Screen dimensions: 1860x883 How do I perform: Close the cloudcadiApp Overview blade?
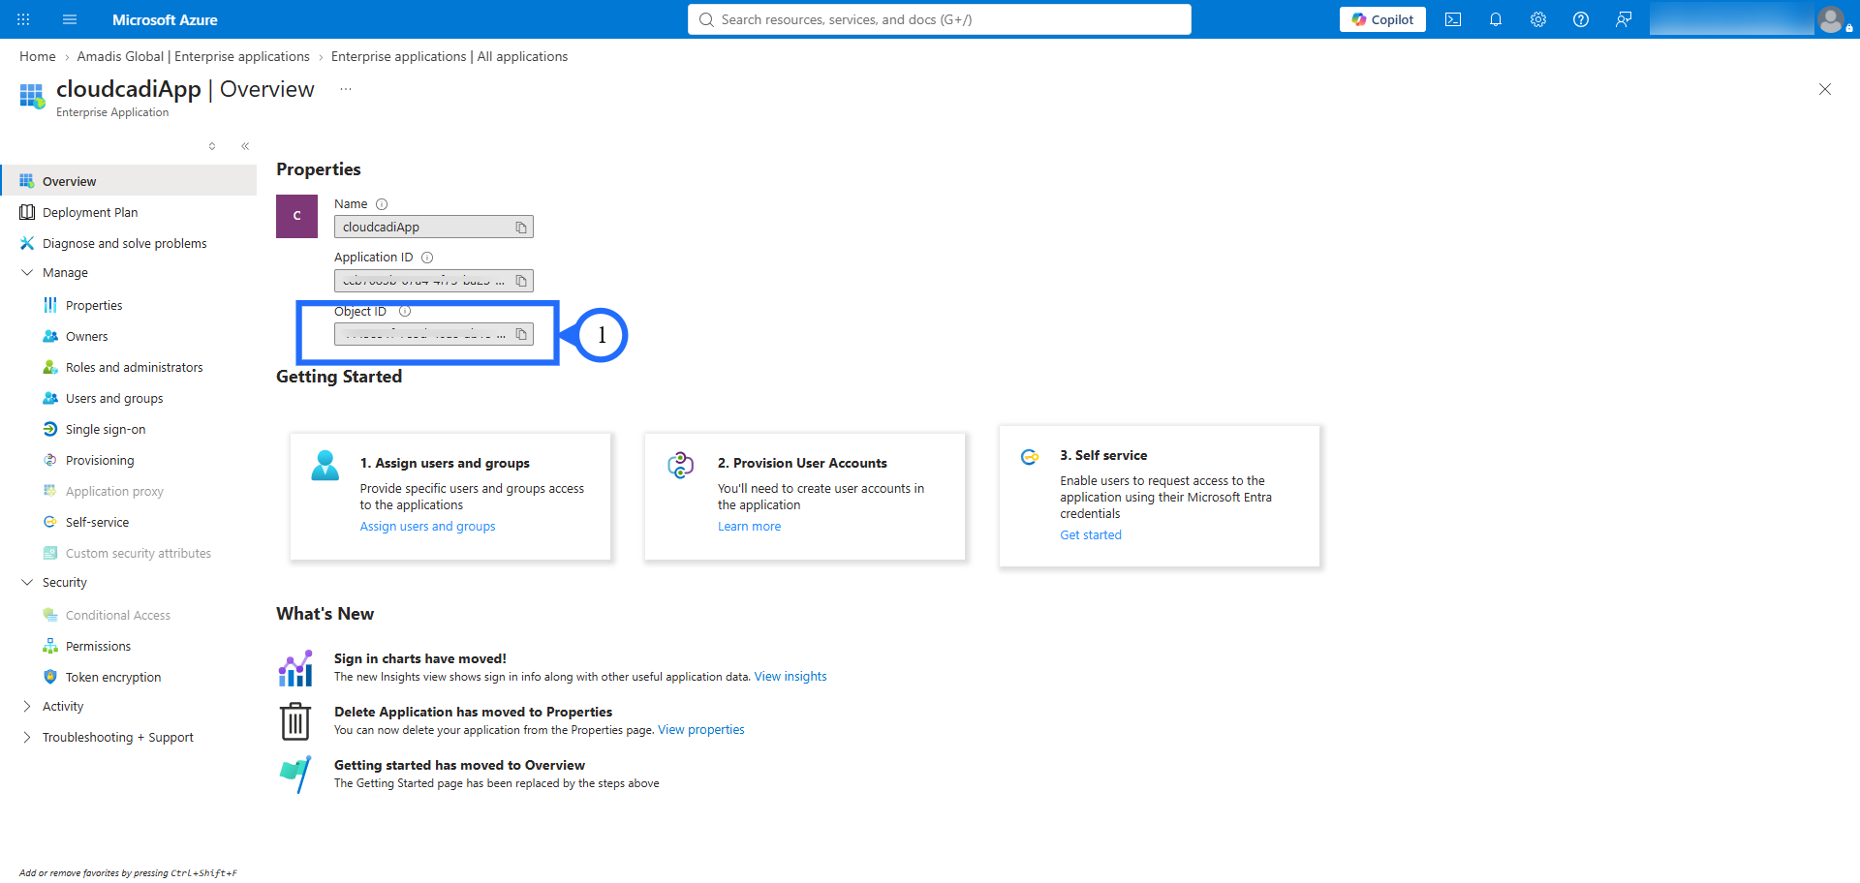click(1825, 89)
